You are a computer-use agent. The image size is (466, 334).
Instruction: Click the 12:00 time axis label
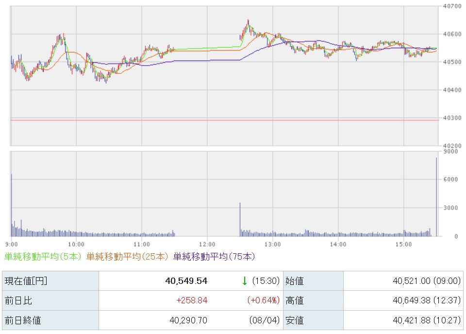click(207, 245)
